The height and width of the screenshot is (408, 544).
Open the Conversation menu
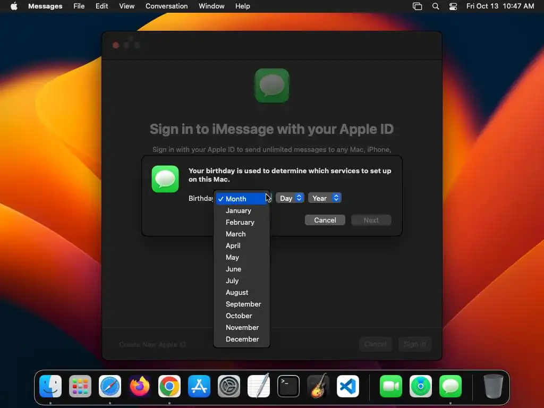[166, 6]
